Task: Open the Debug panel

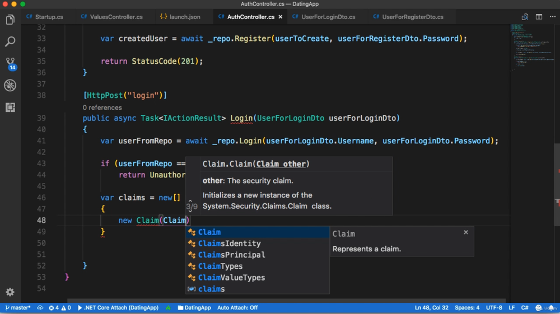Action: [10, 85]
